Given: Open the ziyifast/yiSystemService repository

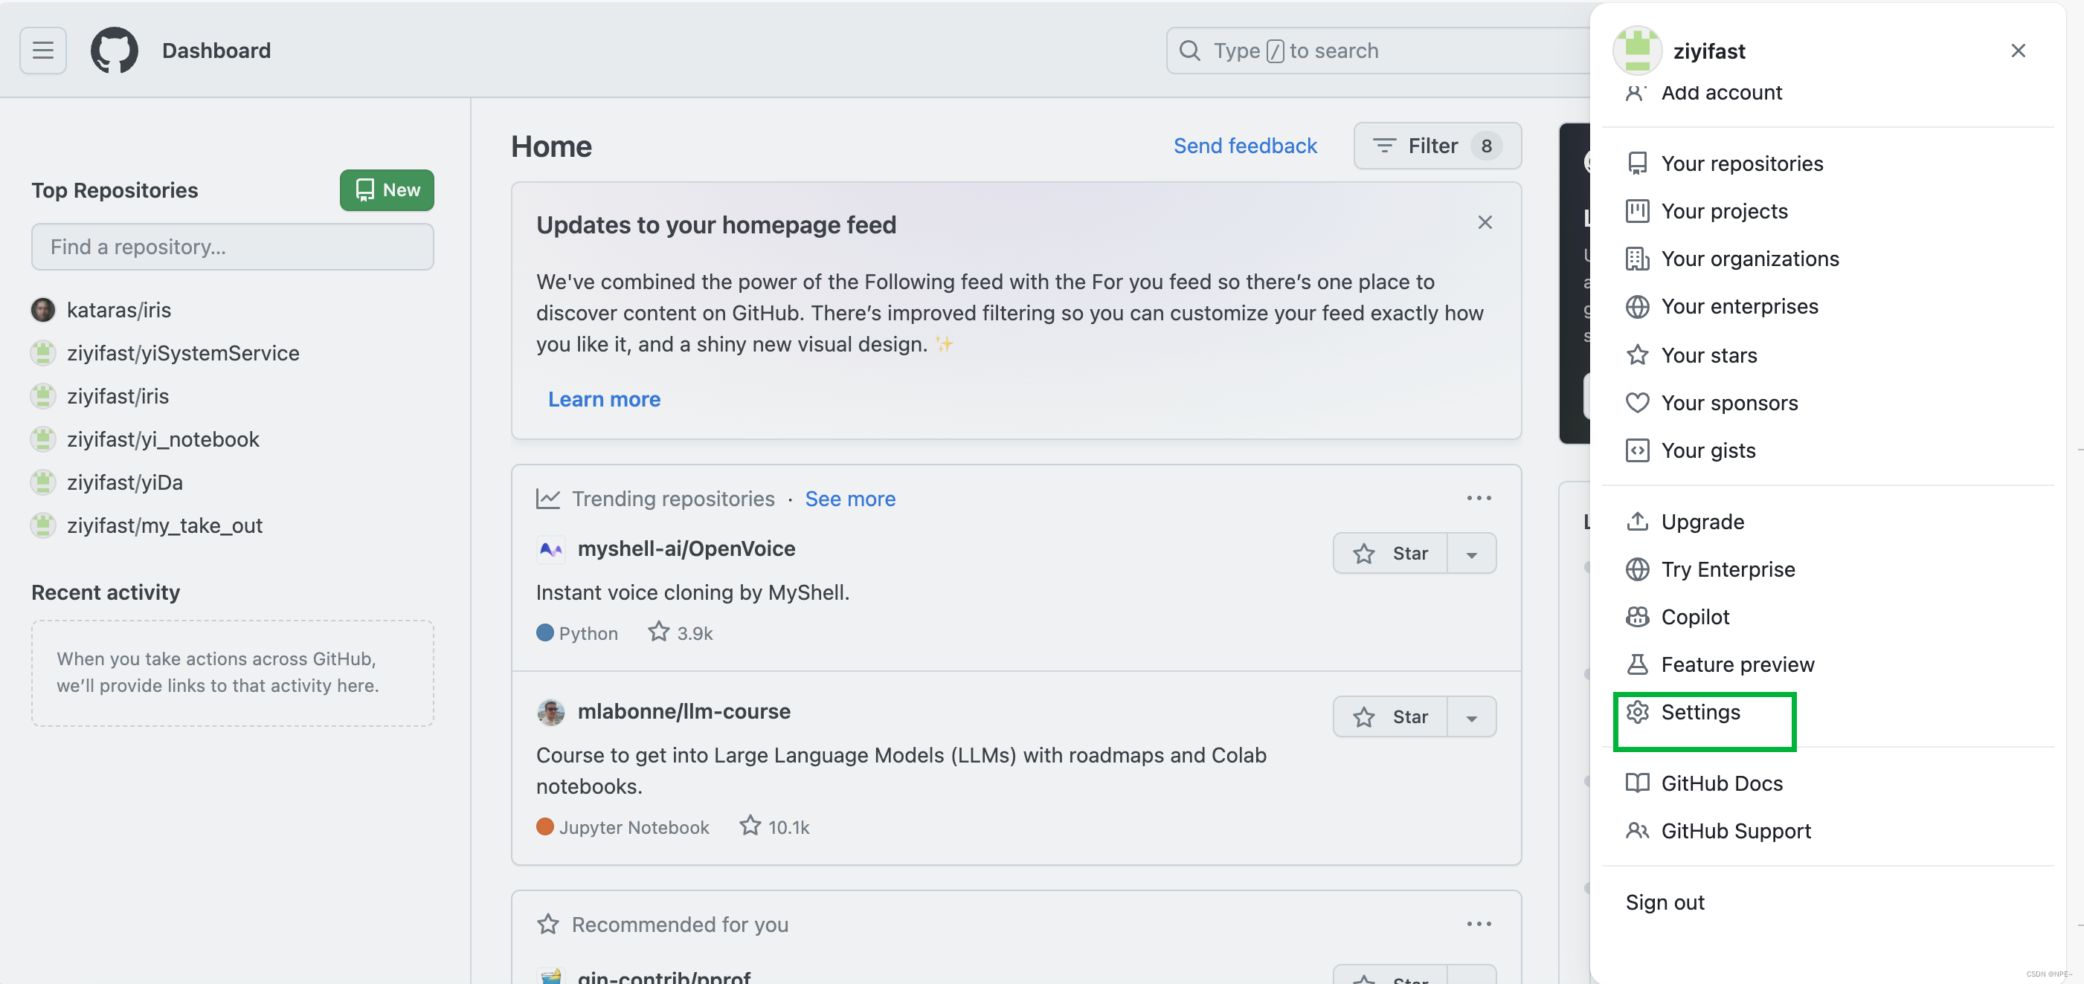Looking at the screenshot, I should pos(183,353).
